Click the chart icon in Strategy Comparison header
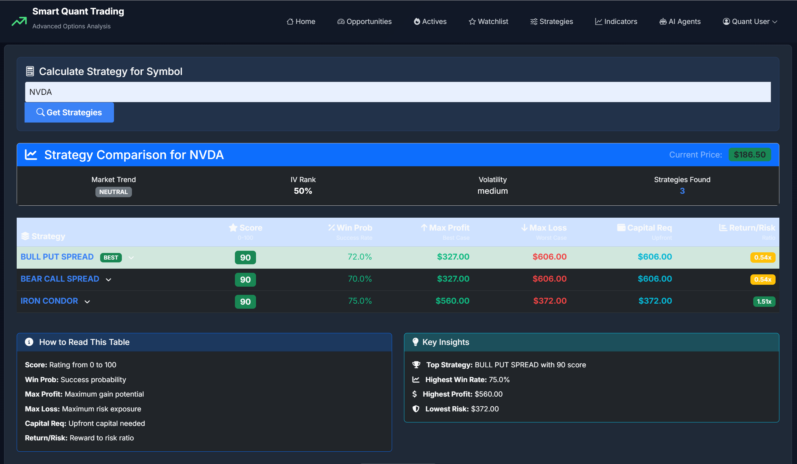Image resolution: width=797 pixels, height=464 pixels. [x=31, y=155]
